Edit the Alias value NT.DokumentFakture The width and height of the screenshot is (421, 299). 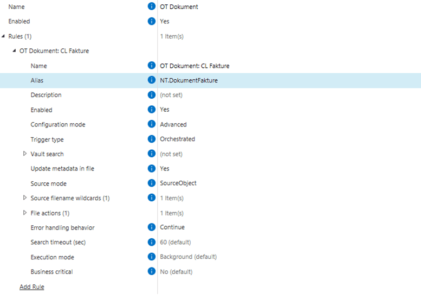point(189,80)
